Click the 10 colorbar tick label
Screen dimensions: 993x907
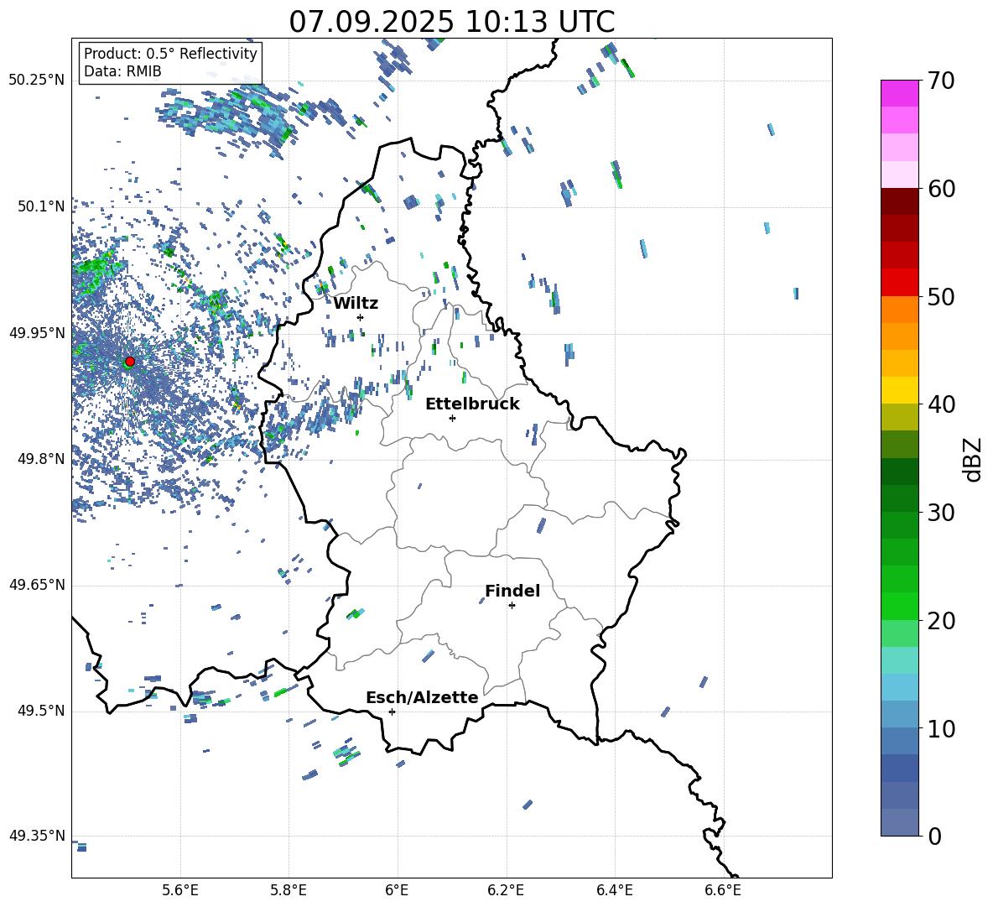coord(941,728)
